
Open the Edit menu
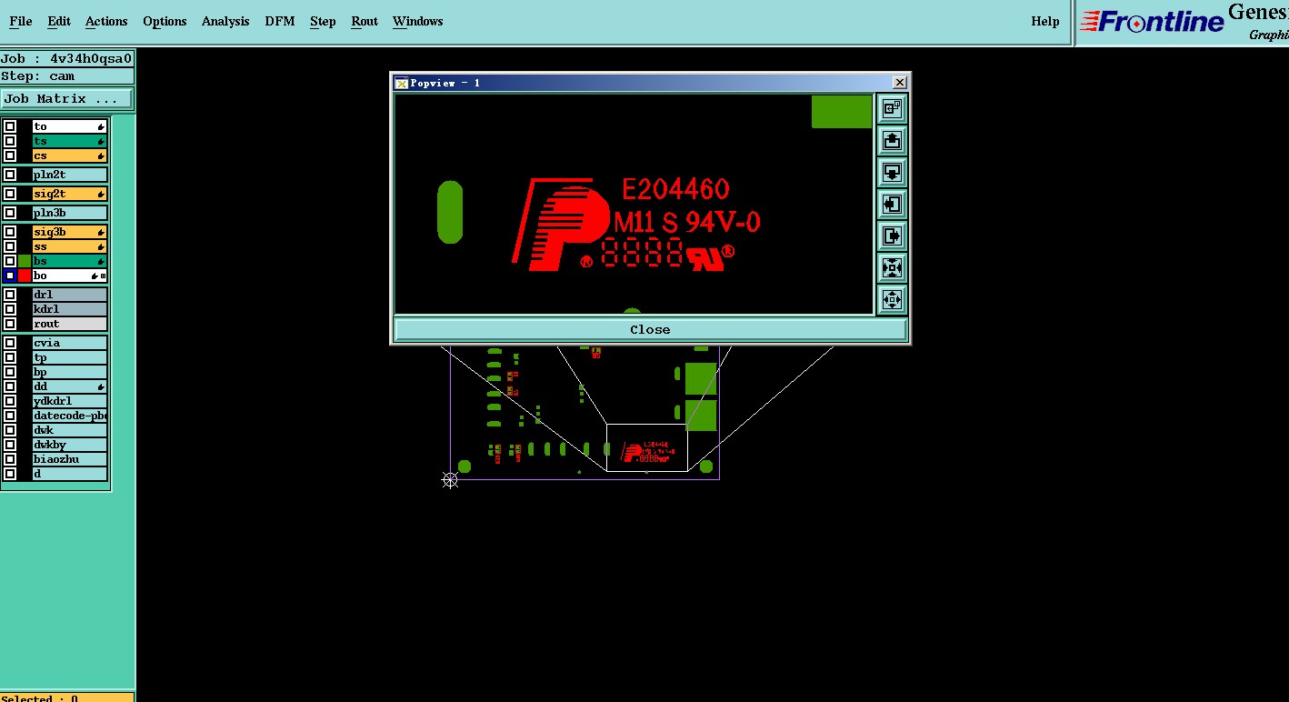(x=59, y=21)
